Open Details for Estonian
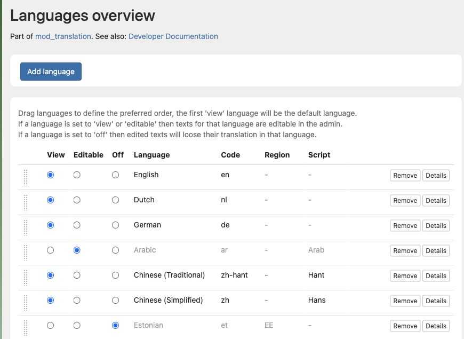This screenshot has width=464, height=339. (x=436, y=326)
